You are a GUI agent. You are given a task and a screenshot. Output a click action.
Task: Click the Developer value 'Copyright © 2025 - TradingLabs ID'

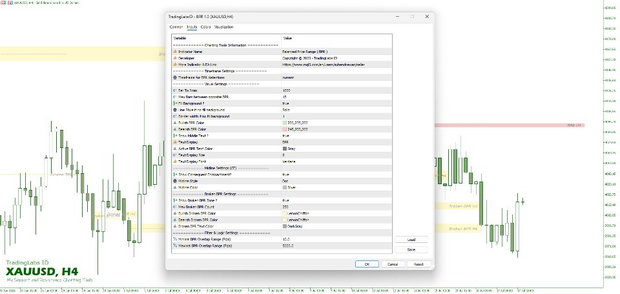(309, 58)
